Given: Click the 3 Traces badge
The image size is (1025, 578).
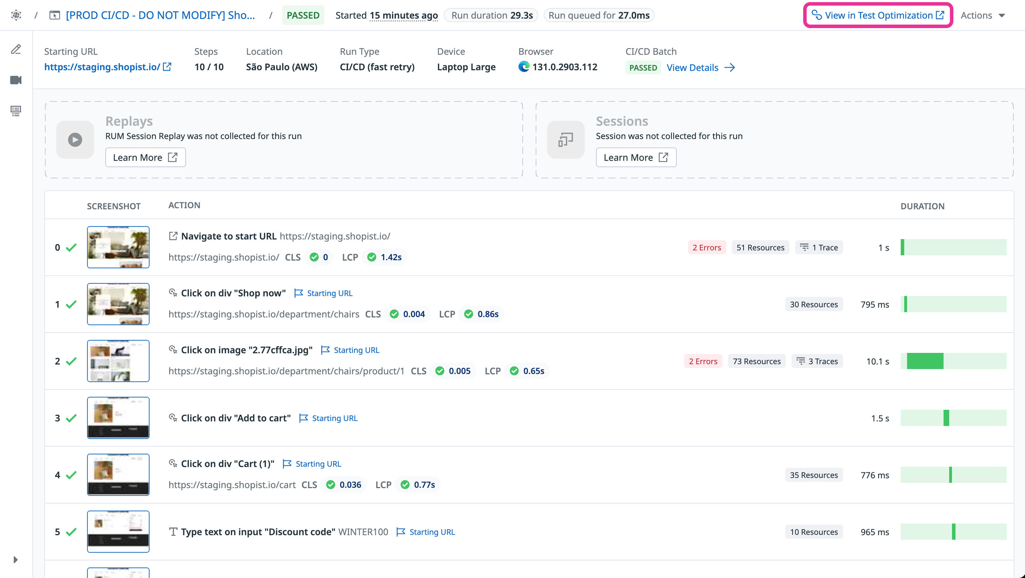Looking at the screenshot, I should 817,361.
